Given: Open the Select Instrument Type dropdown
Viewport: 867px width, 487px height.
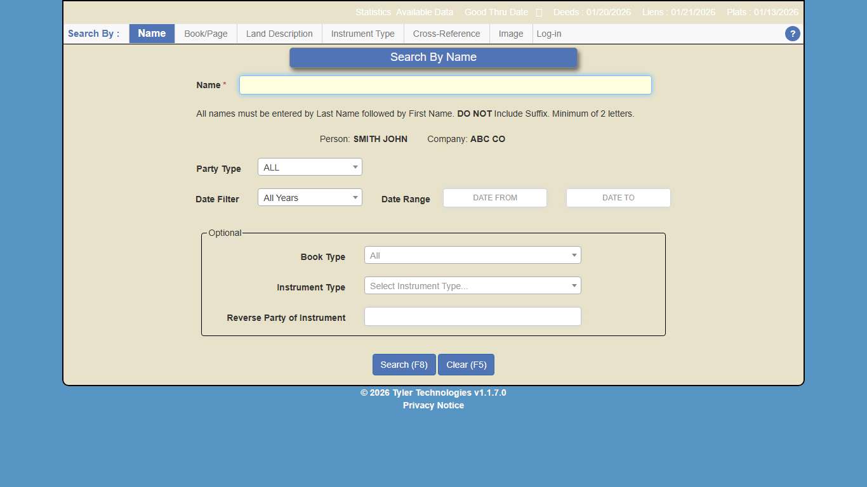Looking at the screenshot, I should click(472, 285).
